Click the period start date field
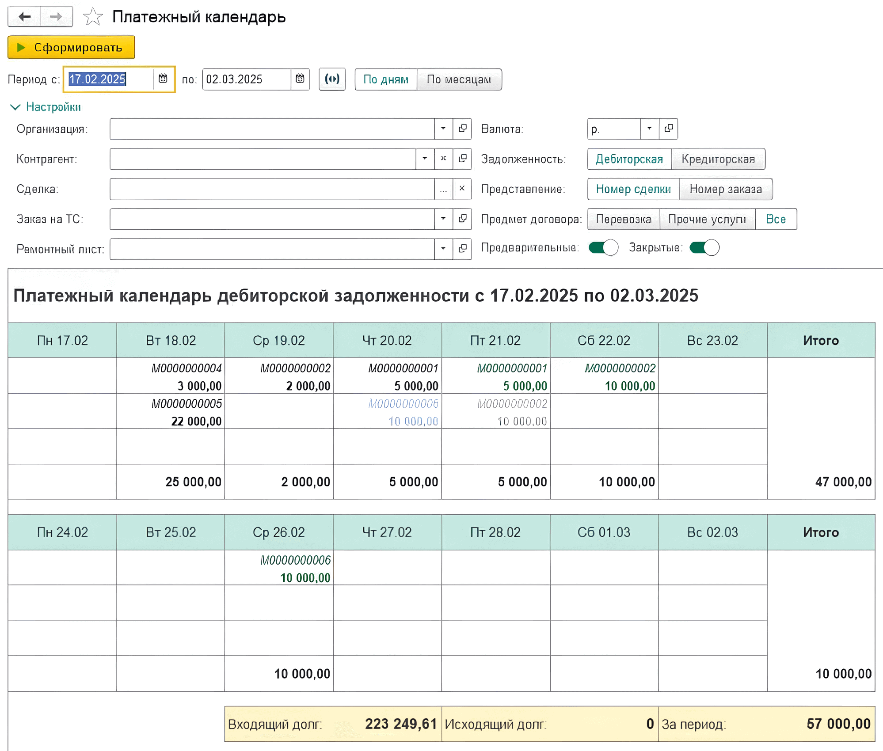This screenshot has height=751, width=883. 109,79
